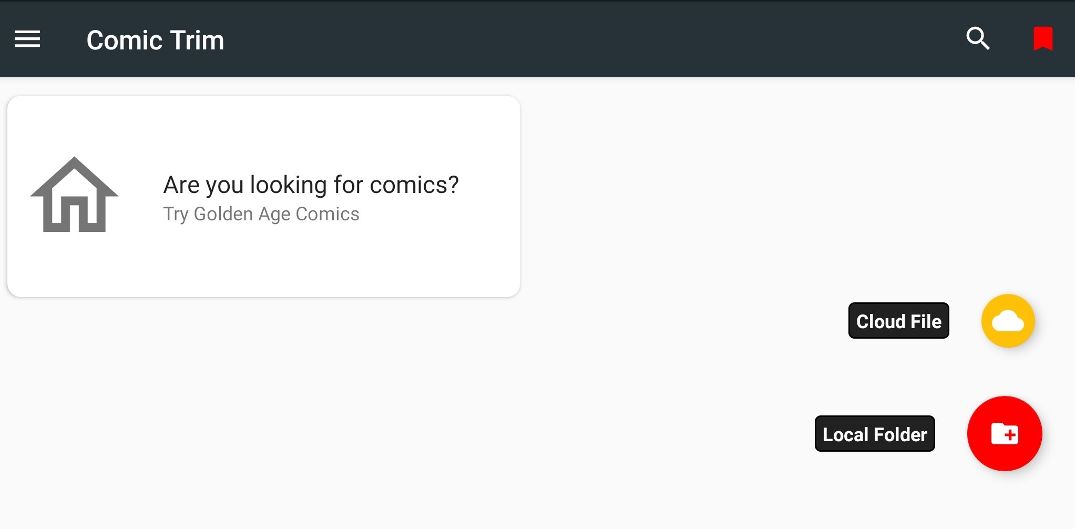
Task: Select the Local Folder label
Action: [x=875, y=434]
